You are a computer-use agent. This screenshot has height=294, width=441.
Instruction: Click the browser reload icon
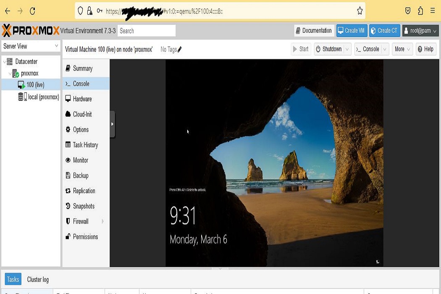click(33, 11)
